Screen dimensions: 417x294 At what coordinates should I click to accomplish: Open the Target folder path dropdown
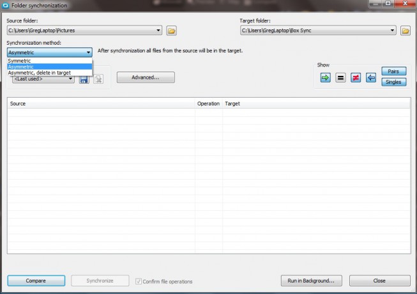(x=392, y=30)
